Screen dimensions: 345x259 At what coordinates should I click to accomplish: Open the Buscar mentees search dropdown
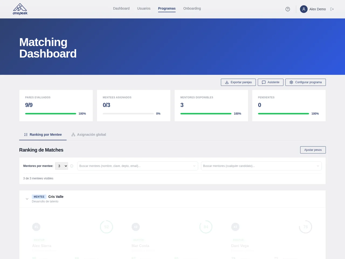point(137,166)
